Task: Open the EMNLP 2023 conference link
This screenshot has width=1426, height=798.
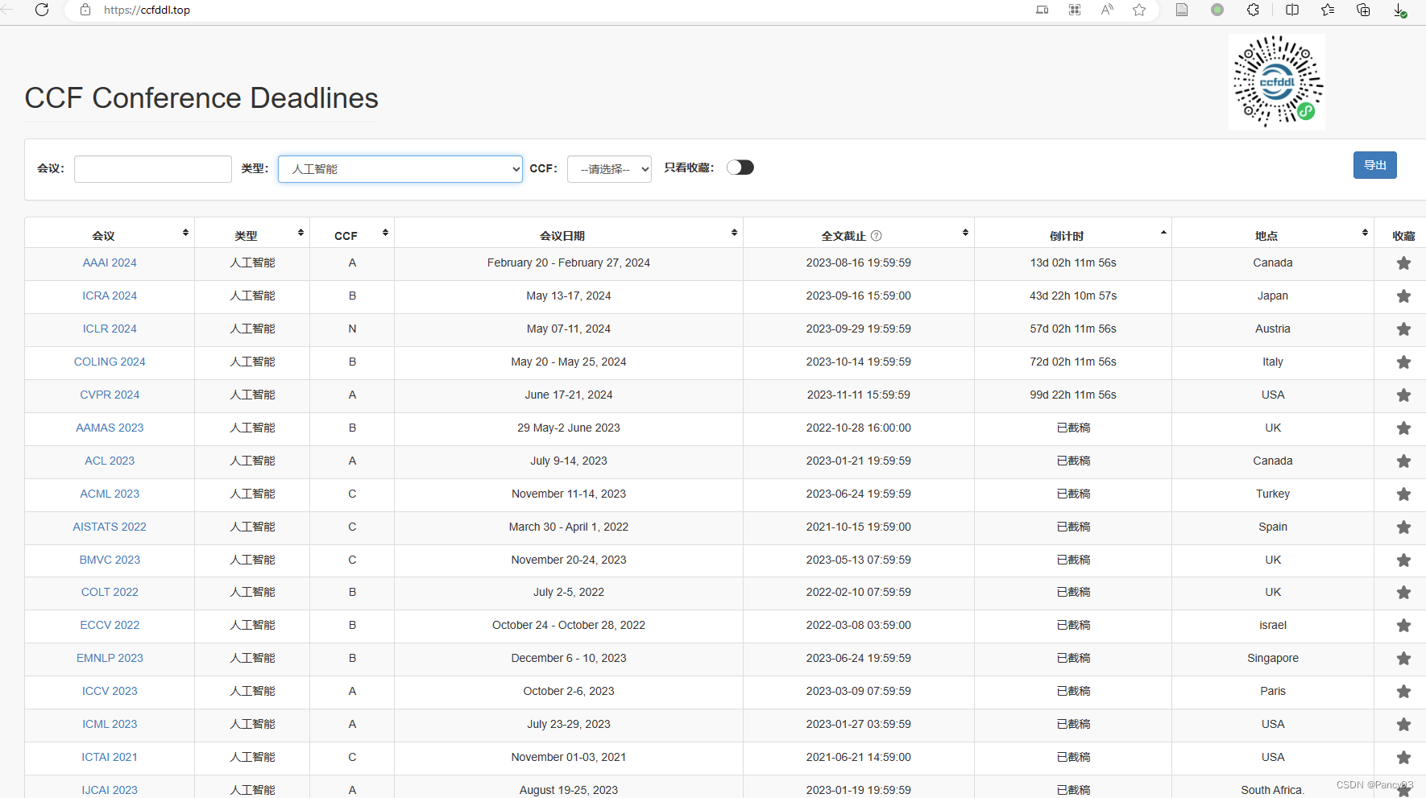Action: click(110, 658)
